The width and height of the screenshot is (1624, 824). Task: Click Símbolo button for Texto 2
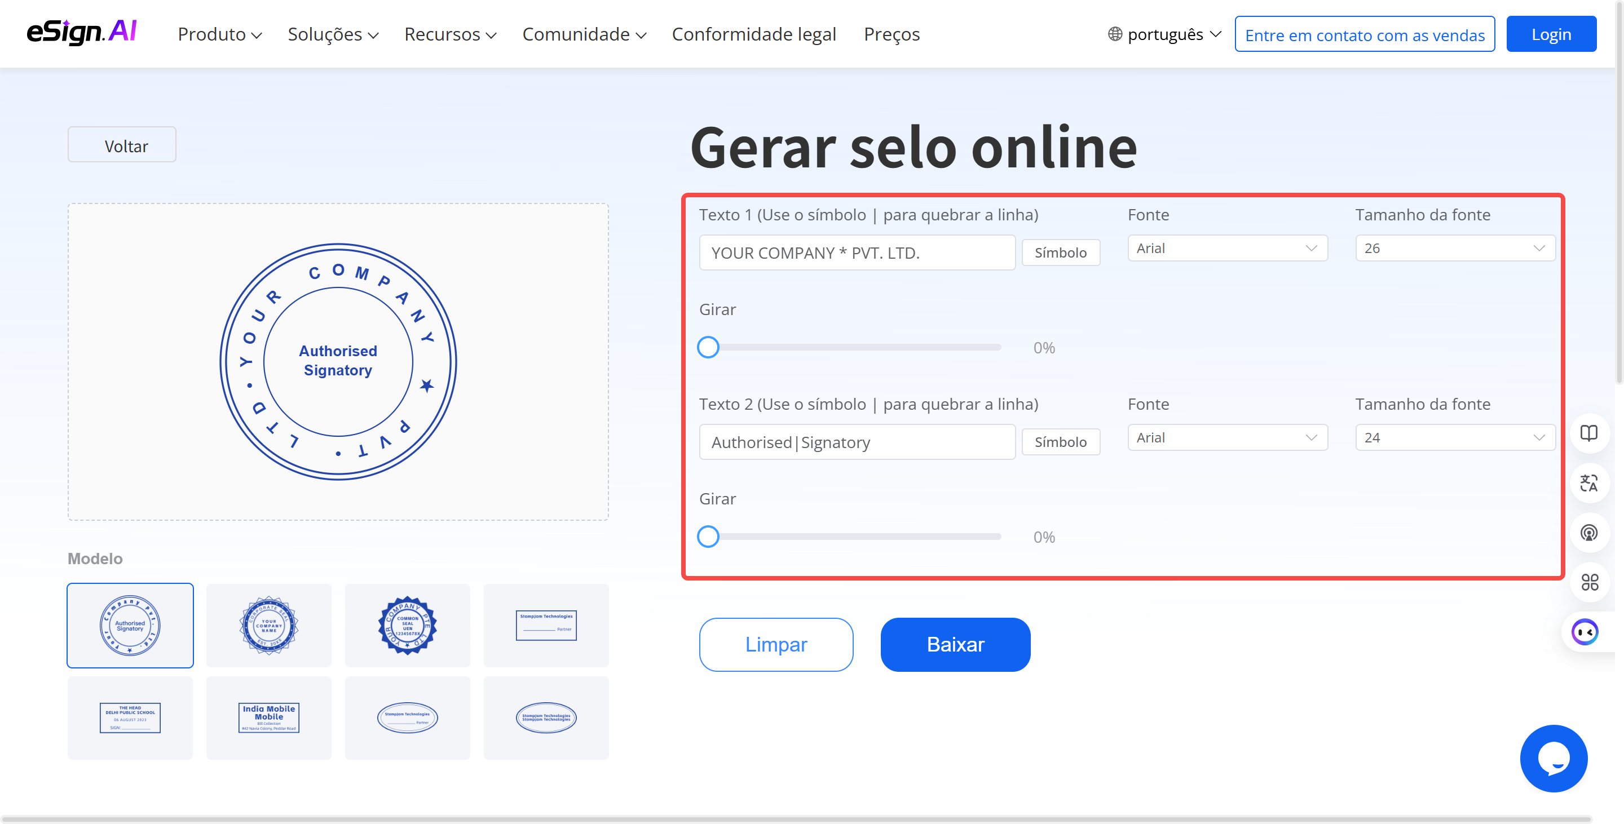[x=1060, y=442]
